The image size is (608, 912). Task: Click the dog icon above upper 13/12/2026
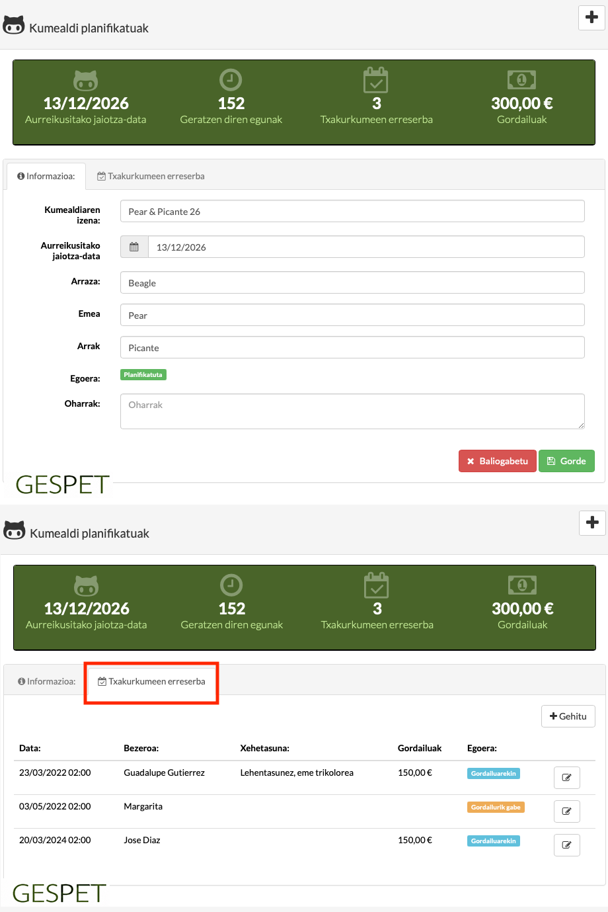click(x=85, y=81)
